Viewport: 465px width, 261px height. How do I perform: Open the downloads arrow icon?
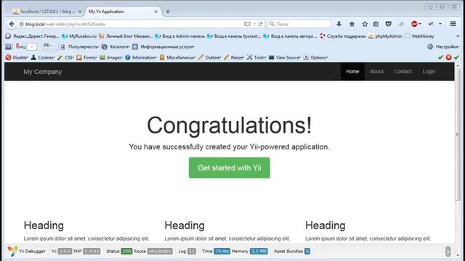pos(339,24)
